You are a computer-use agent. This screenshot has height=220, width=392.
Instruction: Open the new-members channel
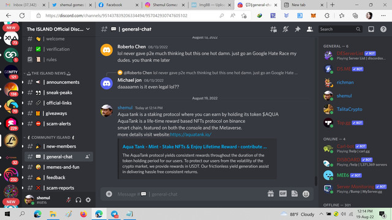(x=59, y=146)
